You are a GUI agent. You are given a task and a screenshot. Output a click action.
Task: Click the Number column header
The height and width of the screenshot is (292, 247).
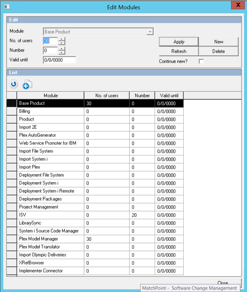pos(142,96)
